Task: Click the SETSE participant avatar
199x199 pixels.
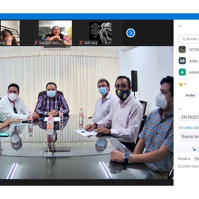Action: [182, 49]
